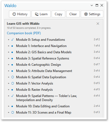Select Module 2: GIS Basics and Data Models
The width and height of the screenshot is (109, 122).
coord(44,52)
